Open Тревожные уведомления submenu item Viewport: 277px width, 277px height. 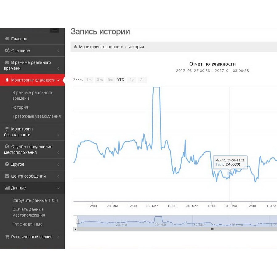point(37,116)
